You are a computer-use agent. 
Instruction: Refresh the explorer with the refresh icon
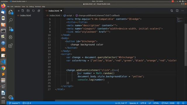33,11
